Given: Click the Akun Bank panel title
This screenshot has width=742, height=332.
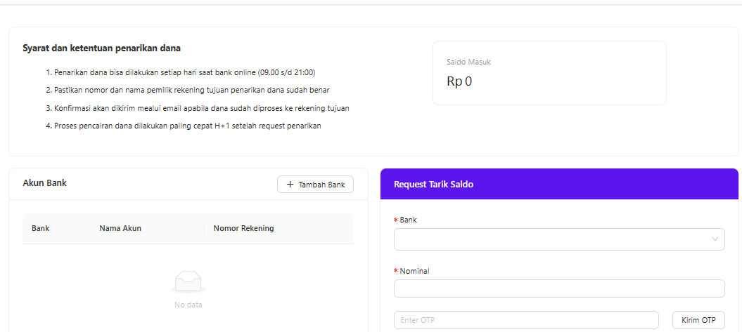Looking at the screenshot, I should pyautogui.click(x=45, y=183).
